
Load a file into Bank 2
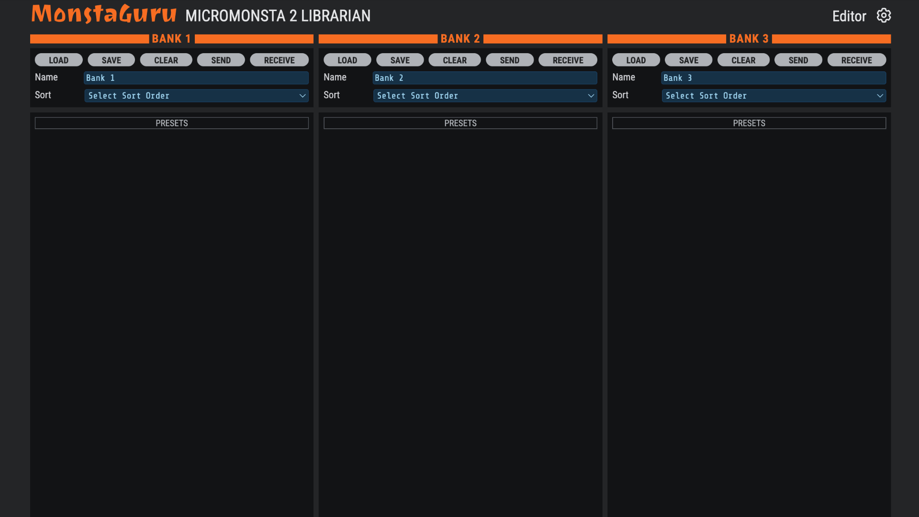tap(347, 60)
